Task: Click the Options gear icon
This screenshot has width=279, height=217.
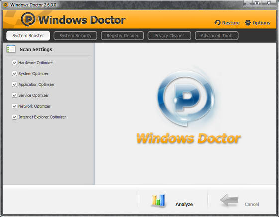Action: 248,23
